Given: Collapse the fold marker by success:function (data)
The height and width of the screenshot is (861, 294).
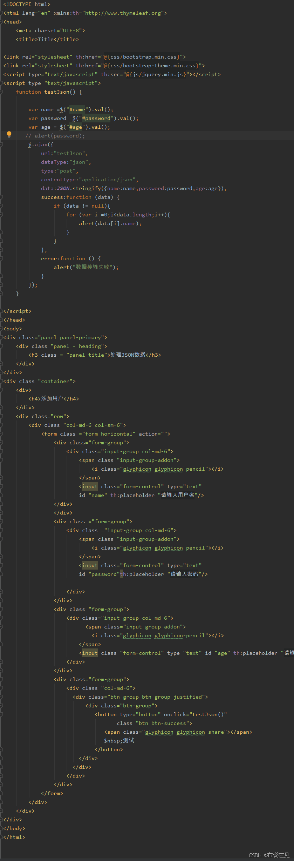Looking at the screenshot, I should point(1,197).
